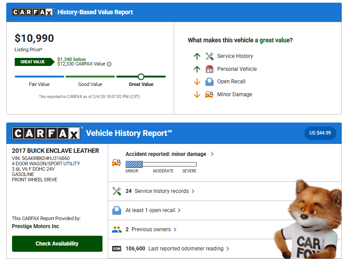
Task: Click the damage severity bar
Action: [x=161, y=164]
